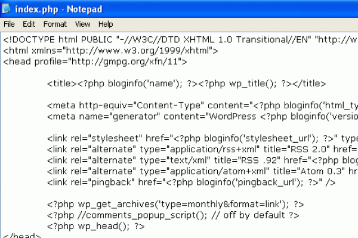This screenshot has width=358, height=238.
Task: Open the Help menu
Action: tap(106, 24)
